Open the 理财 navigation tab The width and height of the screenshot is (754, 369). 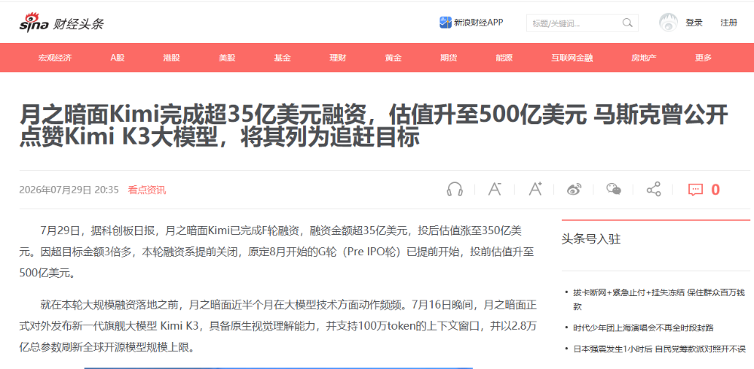point(338,58)
